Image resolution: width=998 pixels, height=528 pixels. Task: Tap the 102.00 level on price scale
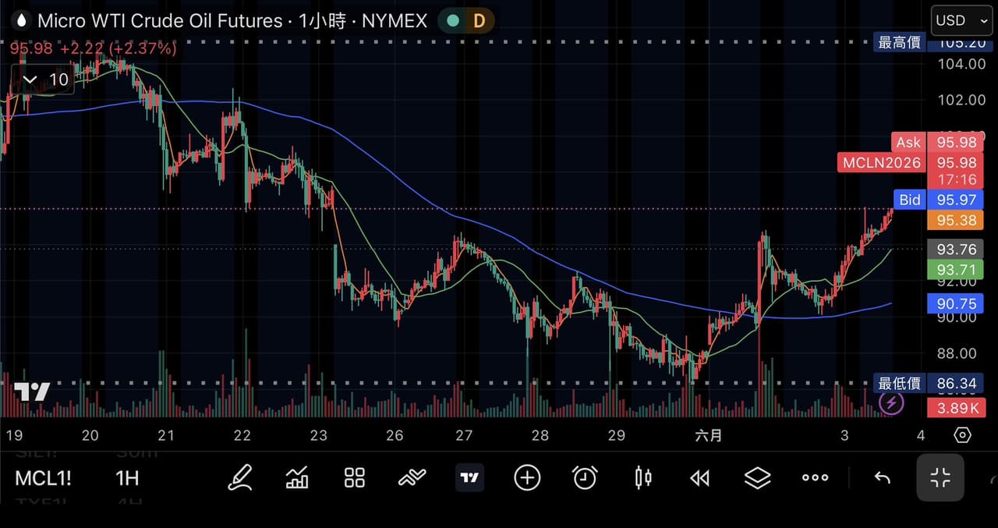coord(961,100)
